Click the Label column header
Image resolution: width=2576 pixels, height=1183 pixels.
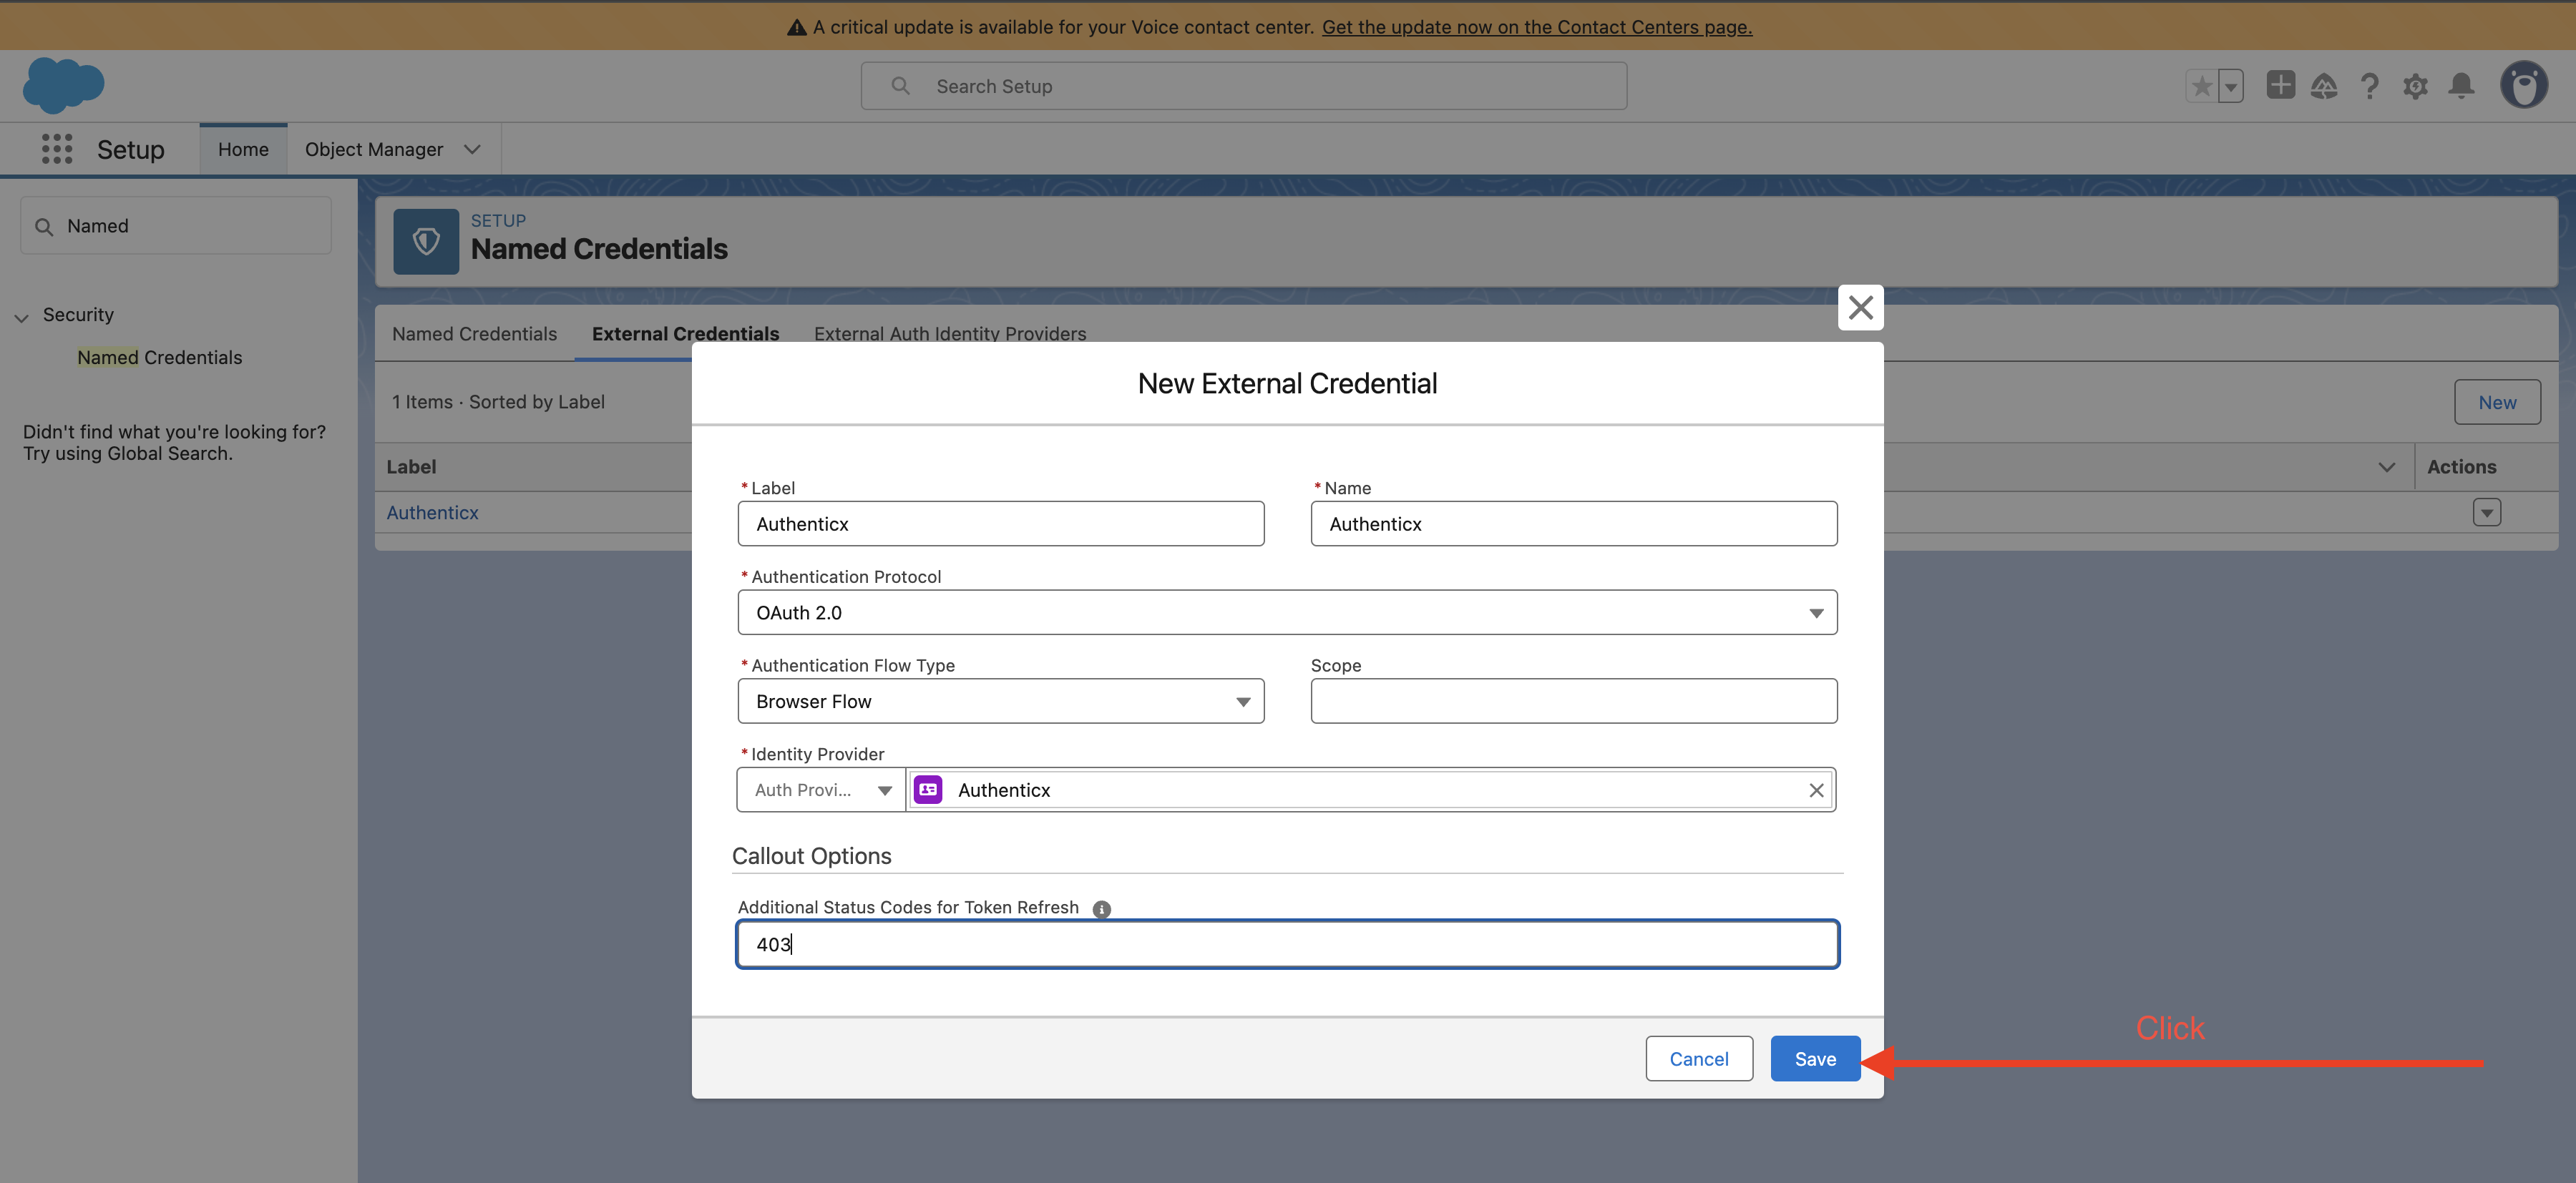pyautogui.click(x=411, y=468)
